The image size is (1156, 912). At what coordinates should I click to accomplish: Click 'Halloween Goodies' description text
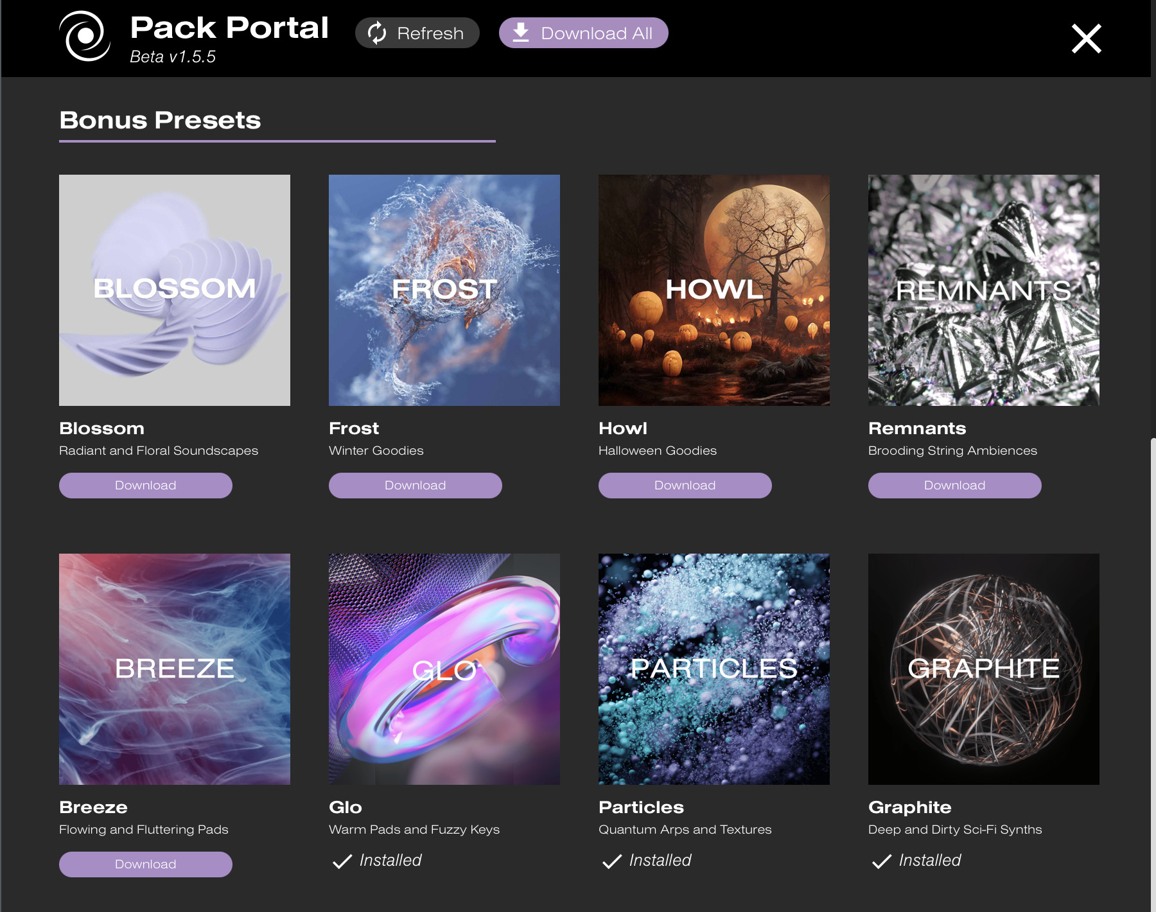click(x=658, y=451)
